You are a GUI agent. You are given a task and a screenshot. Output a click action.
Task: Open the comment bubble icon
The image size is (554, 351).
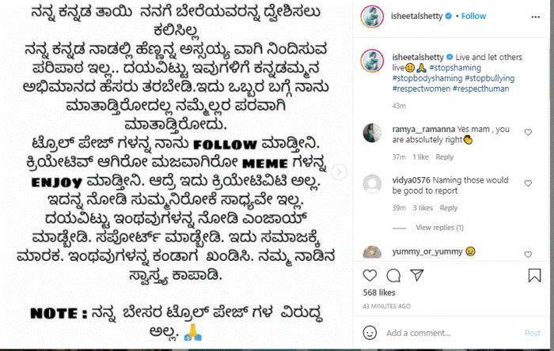[393, 276]
